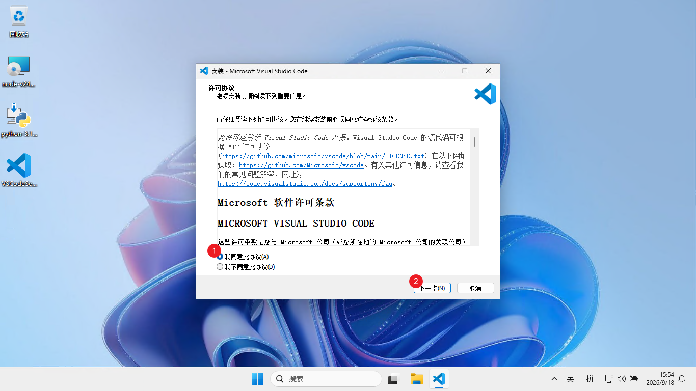Screen dimensions: 696x391
Task: Open the github.com/microsoft/vscode LICENSE.txt link
Action: (323, 156)
